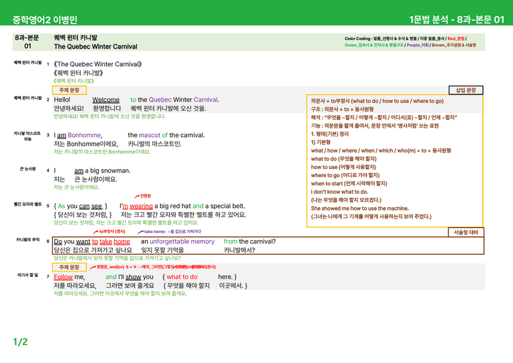Click the header title "1문법 분석 - 8과-본문 01"
Image resolution: width=513 pixels, height=363 pixels.
(x=457, y=19)
